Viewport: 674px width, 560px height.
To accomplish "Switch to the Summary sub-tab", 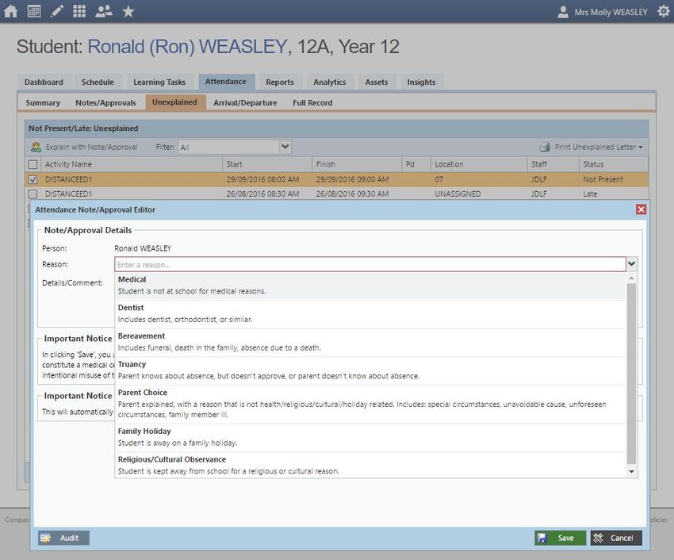I will click(x=43, y=103).
